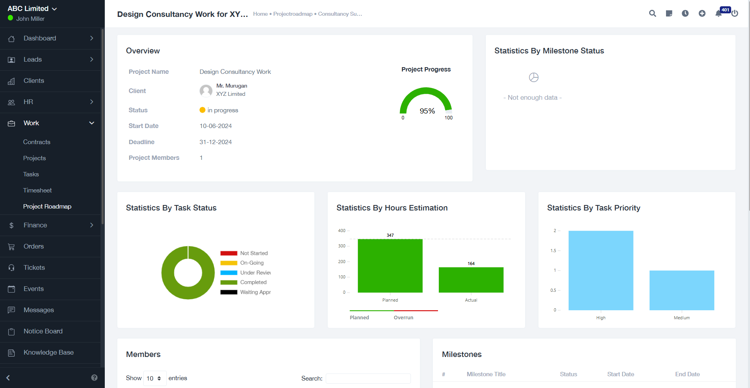Screen dimensions: 750x388
Task: Expand the Finance menu section
Action: click(x=50, y=225)
